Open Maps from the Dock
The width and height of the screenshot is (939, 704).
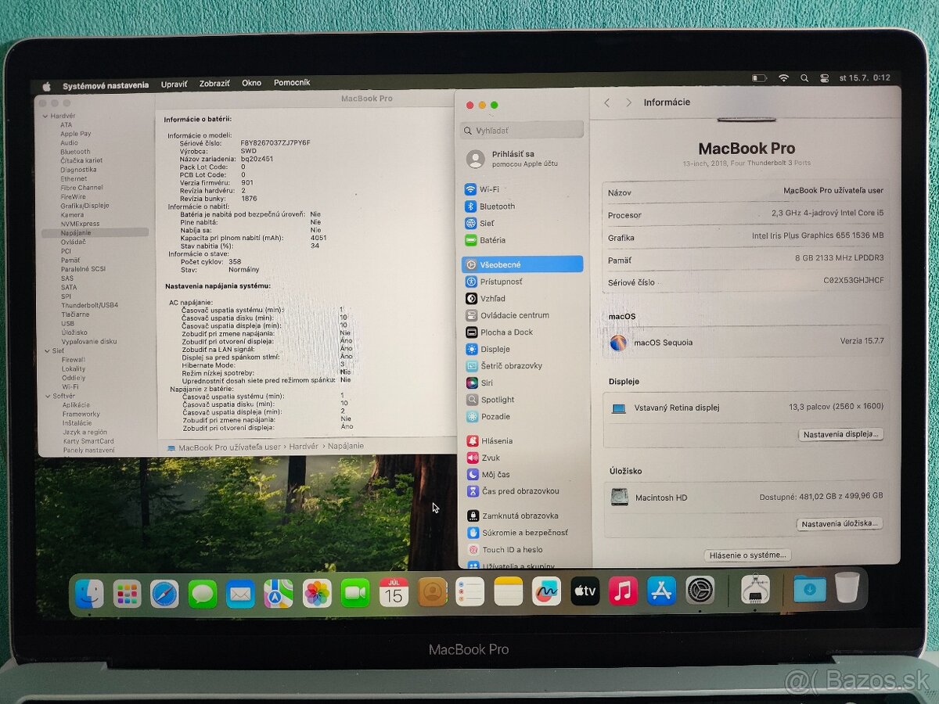tap(279, 594)
